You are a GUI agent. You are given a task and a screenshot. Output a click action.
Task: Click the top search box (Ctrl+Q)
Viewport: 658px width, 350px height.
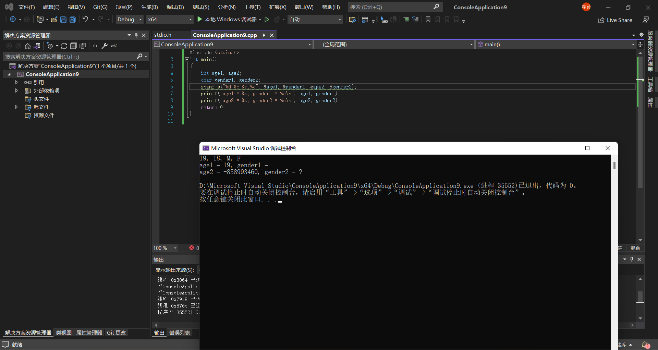tap(391, 7)
